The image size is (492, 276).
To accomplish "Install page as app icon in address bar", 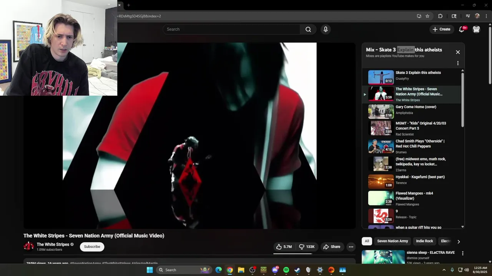I will (419, 16).
